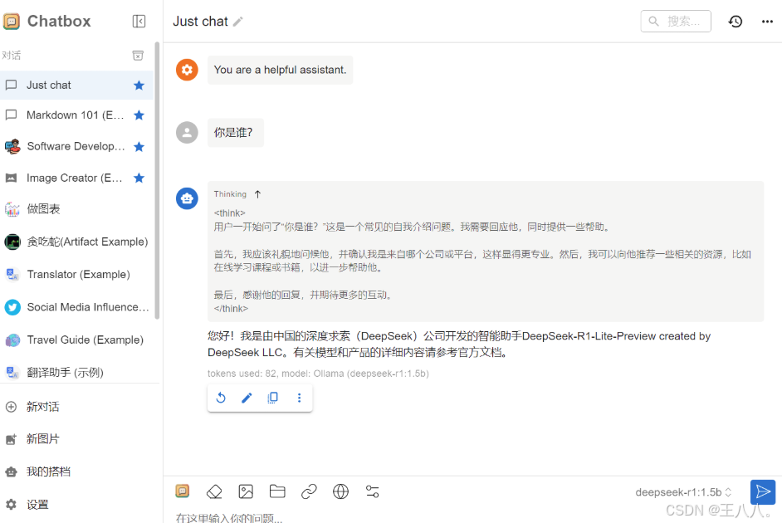
Task: Collapse the sidebar with the panel icon
Action: [139, 21]
